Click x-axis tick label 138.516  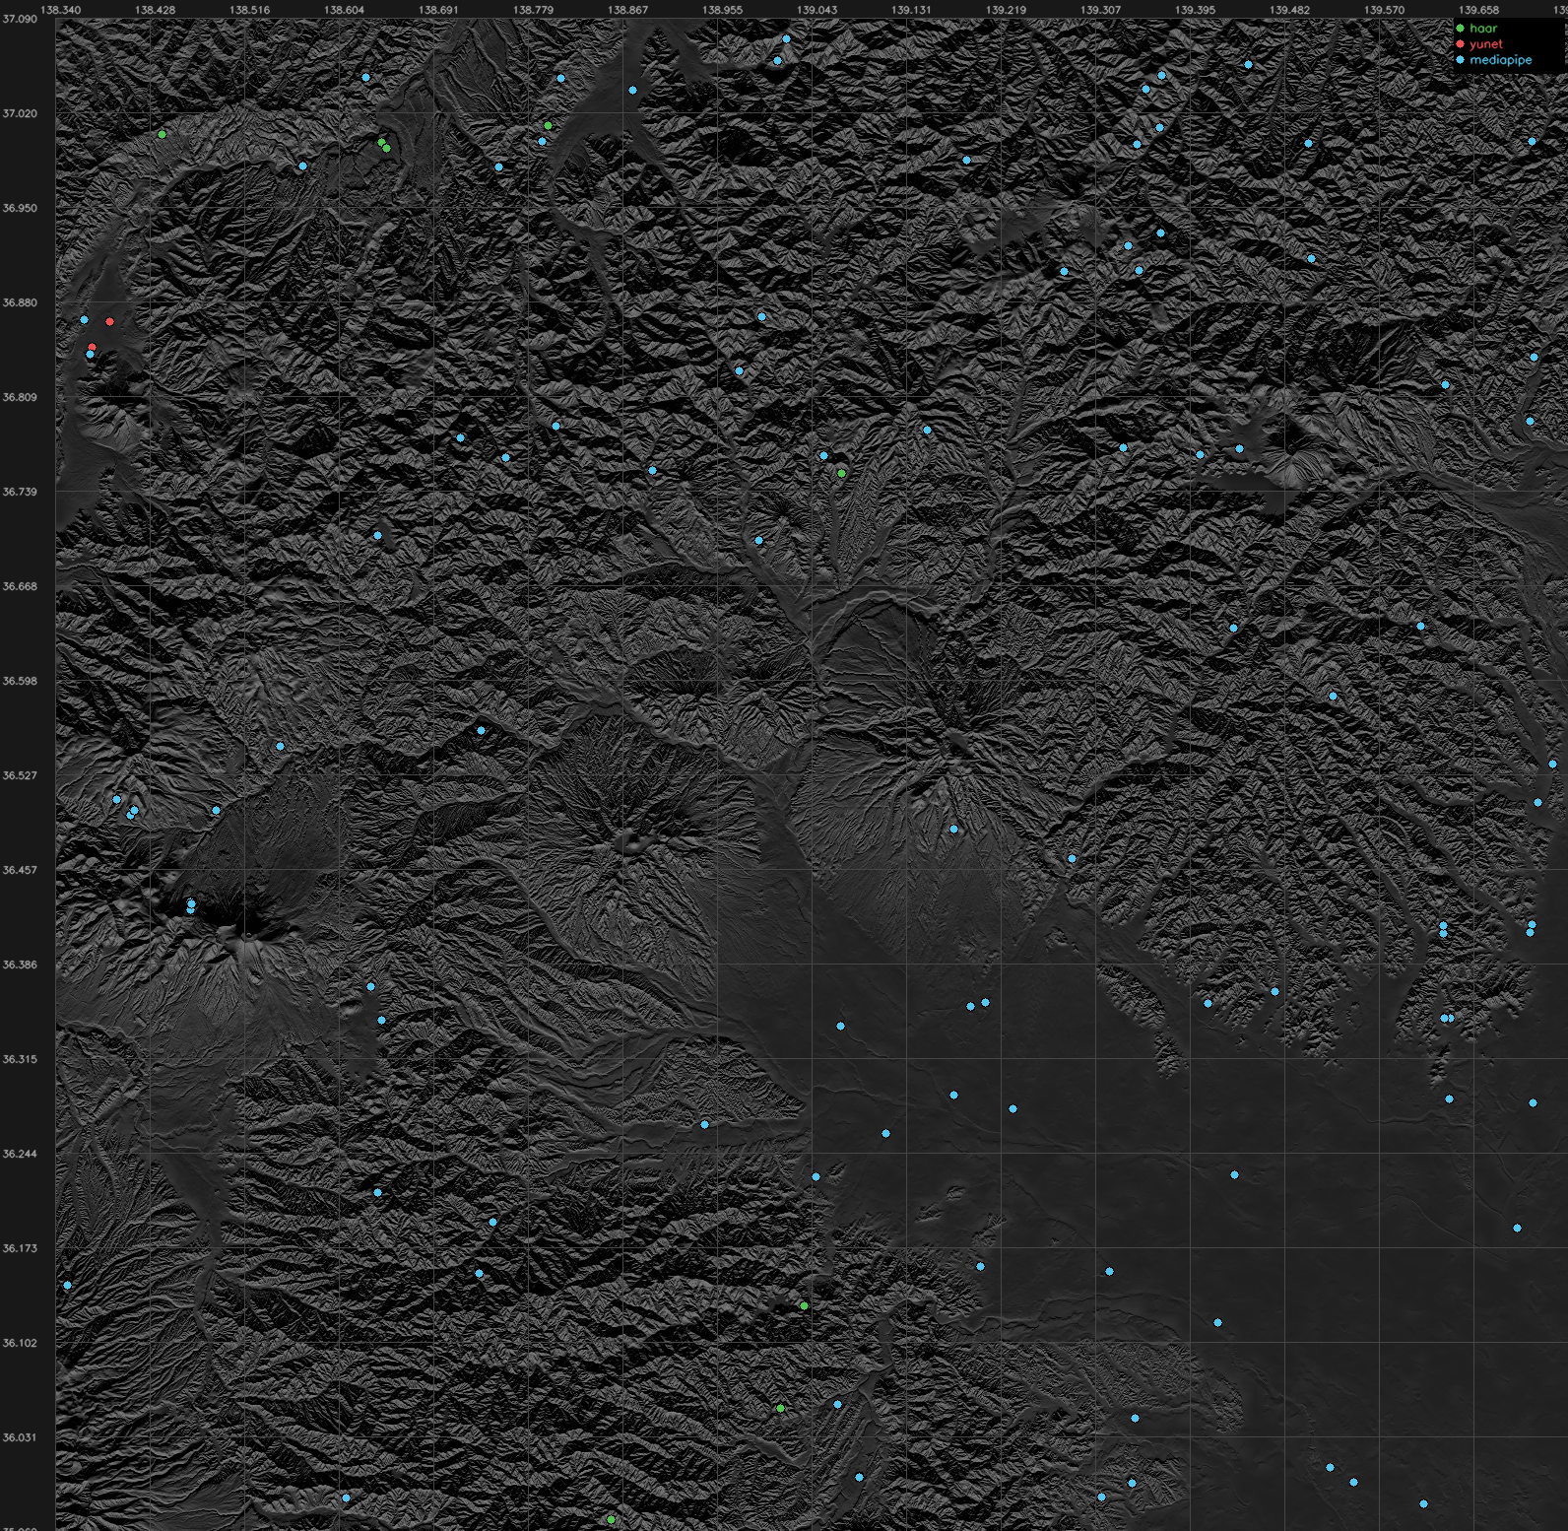250,10
